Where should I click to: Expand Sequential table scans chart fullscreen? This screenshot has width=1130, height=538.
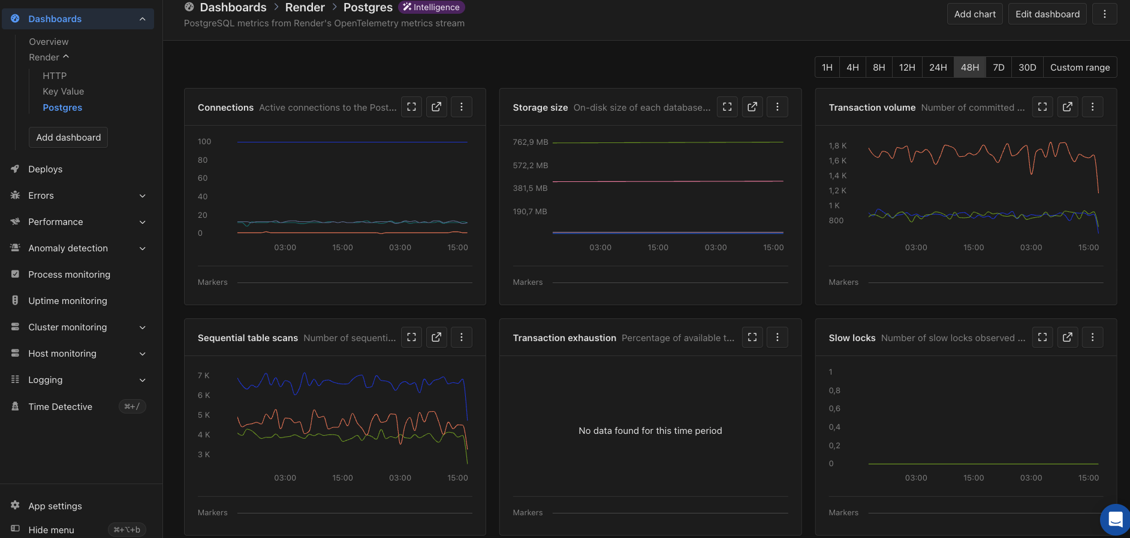pyautogui.click(x=411, y=338)
